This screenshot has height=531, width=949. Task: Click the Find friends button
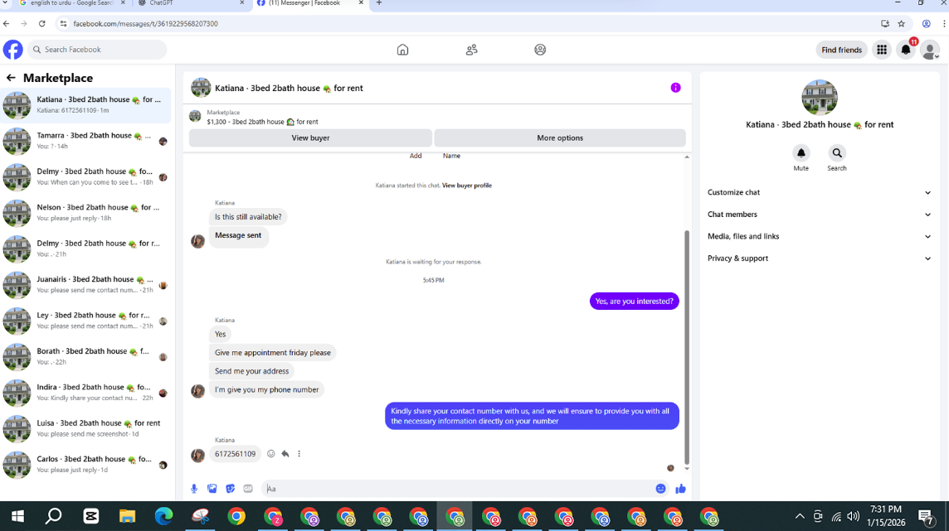point(841,50)
